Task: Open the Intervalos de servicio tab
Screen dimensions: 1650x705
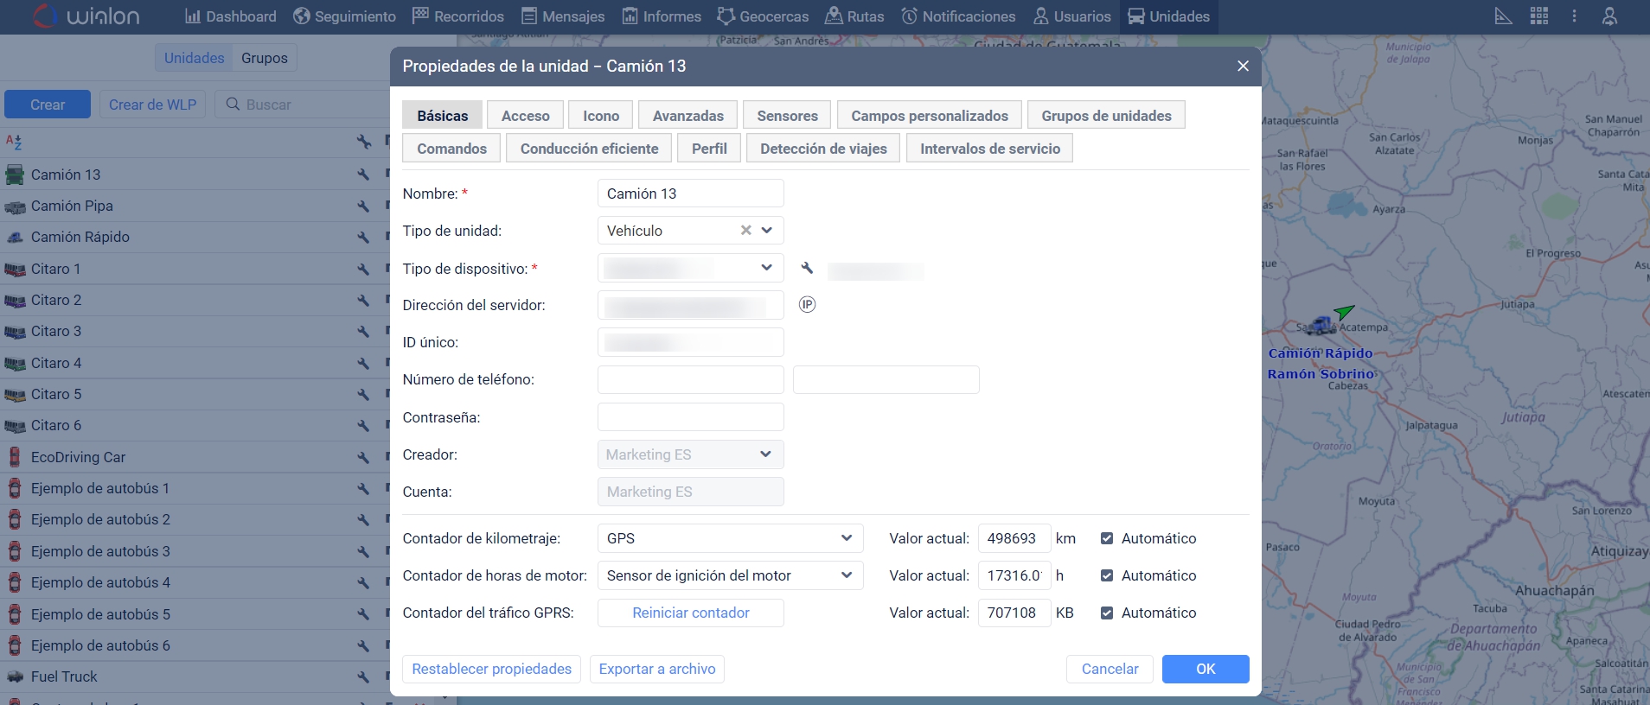Action: [x=989, y=149]
